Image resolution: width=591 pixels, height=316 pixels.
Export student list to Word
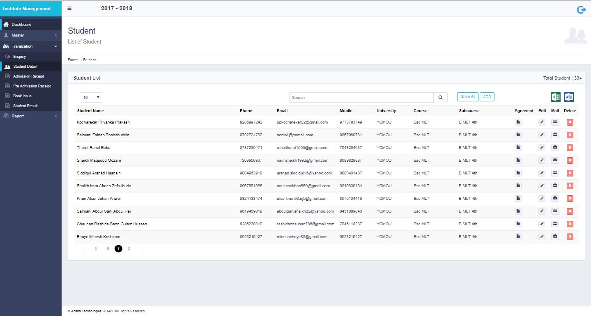click(x=569, y=97)
